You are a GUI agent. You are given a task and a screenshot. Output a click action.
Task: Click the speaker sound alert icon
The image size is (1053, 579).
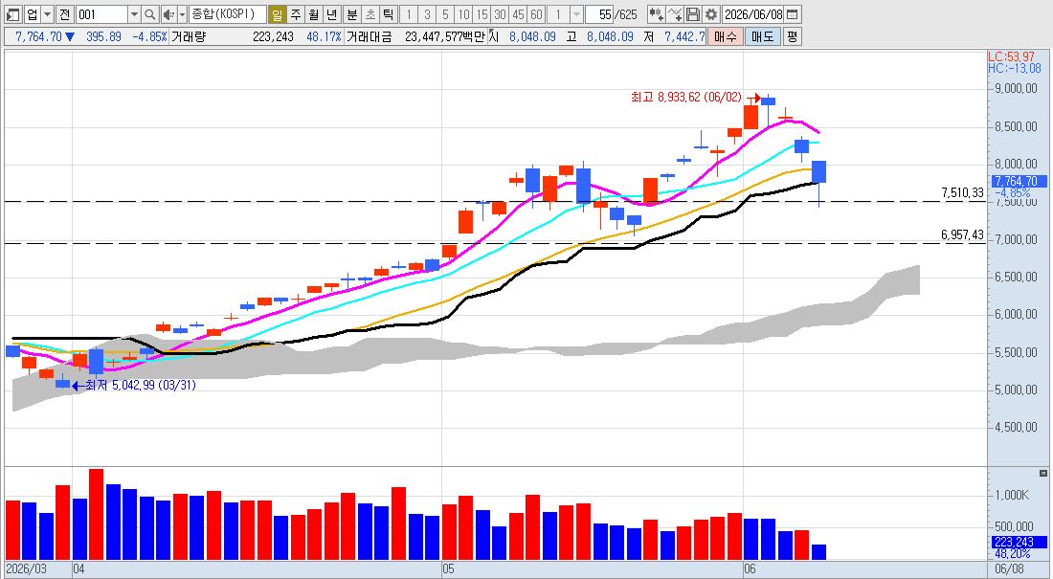tap(168, 14)
